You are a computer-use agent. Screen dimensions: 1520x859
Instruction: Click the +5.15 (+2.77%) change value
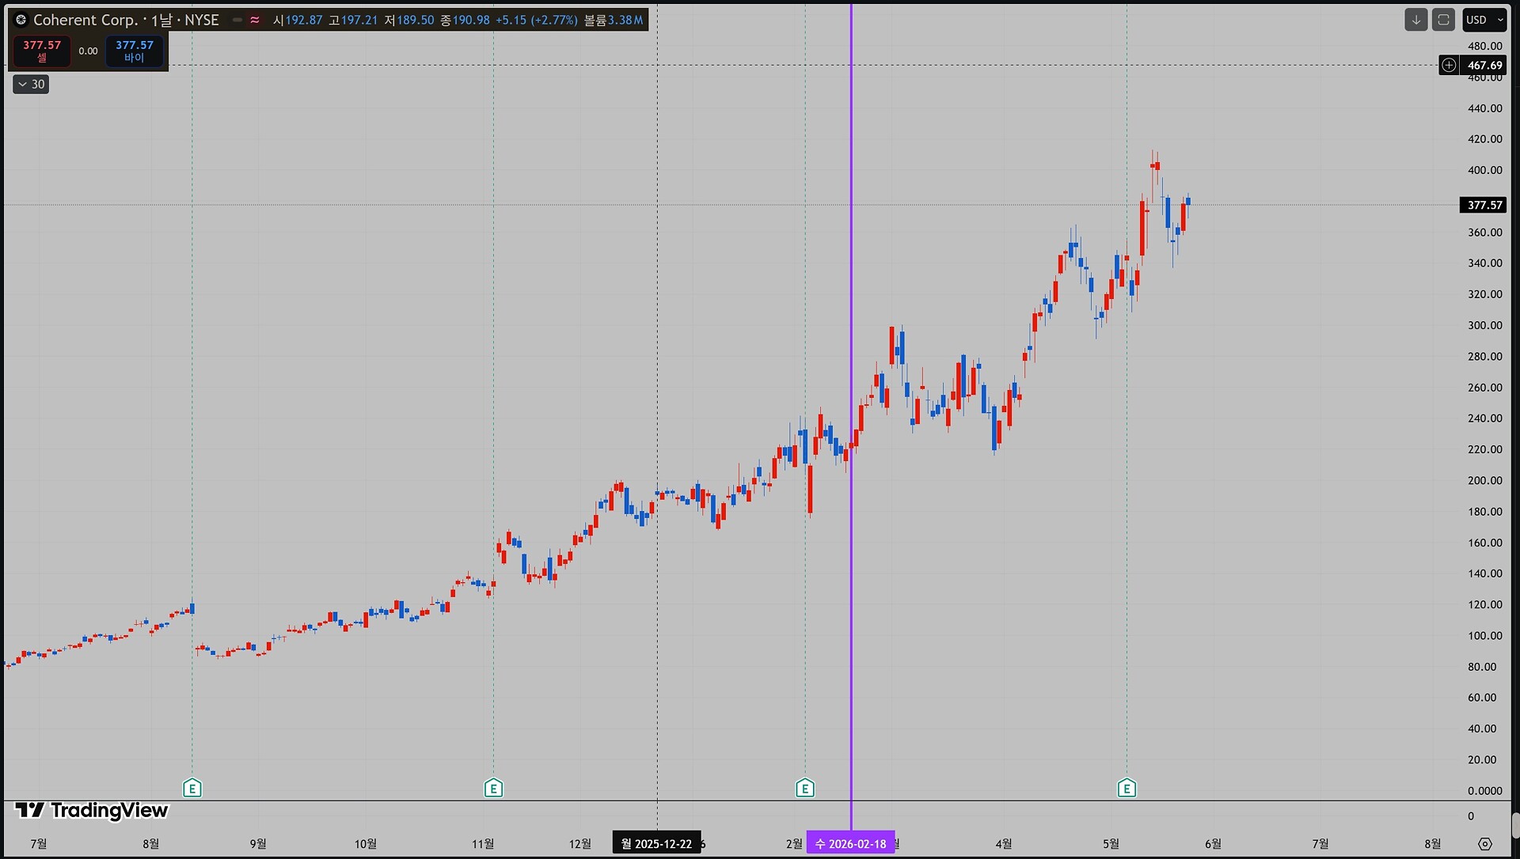tap(537, 20)
